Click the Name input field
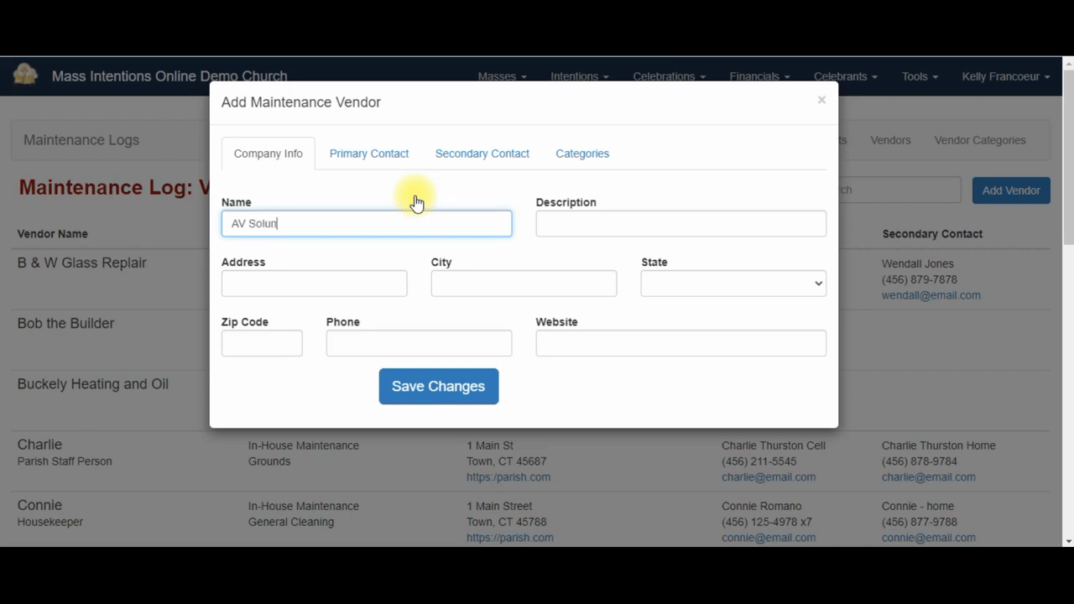The height and width of the screenshot is (604, 1074). tap(367, 223)
